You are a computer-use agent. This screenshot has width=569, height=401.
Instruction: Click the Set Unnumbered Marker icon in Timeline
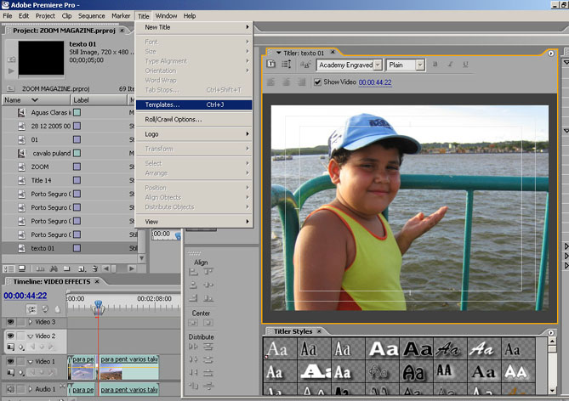tap(57, 309)
